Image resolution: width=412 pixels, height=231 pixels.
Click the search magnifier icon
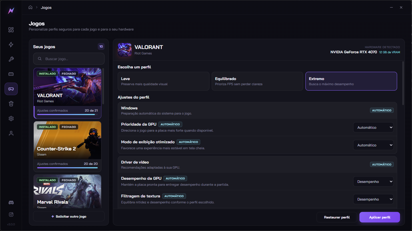tap(40, 59)
